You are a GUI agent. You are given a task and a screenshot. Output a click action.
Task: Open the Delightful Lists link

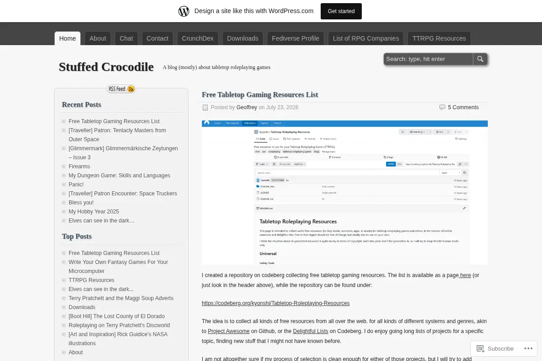310,331
